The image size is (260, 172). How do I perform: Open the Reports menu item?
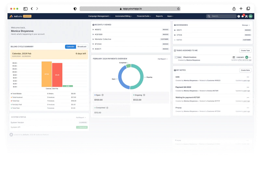[x=159, y=16]
